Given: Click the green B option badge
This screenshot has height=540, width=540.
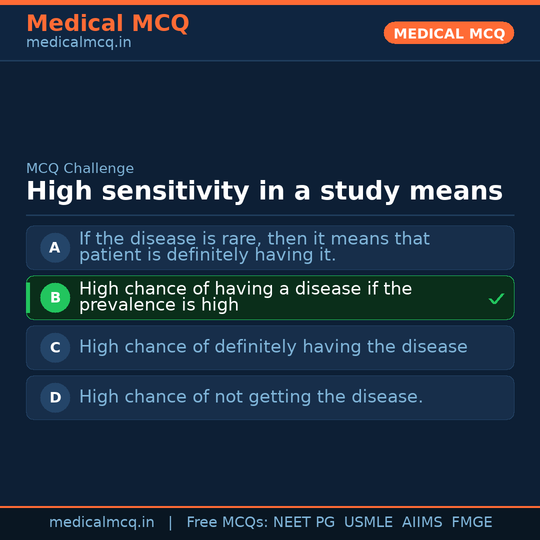Looking at the screenshot, I should 55,297.
